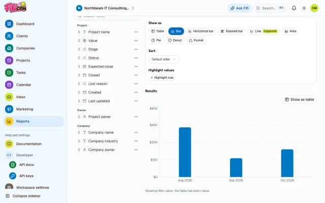
Task: Open options for Last updated field
Action: tap(136, 101)
